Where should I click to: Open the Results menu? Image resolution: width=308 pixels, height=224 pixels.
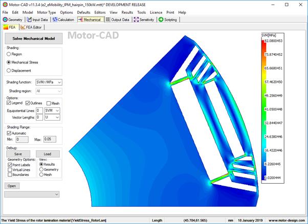click(127, 12)
